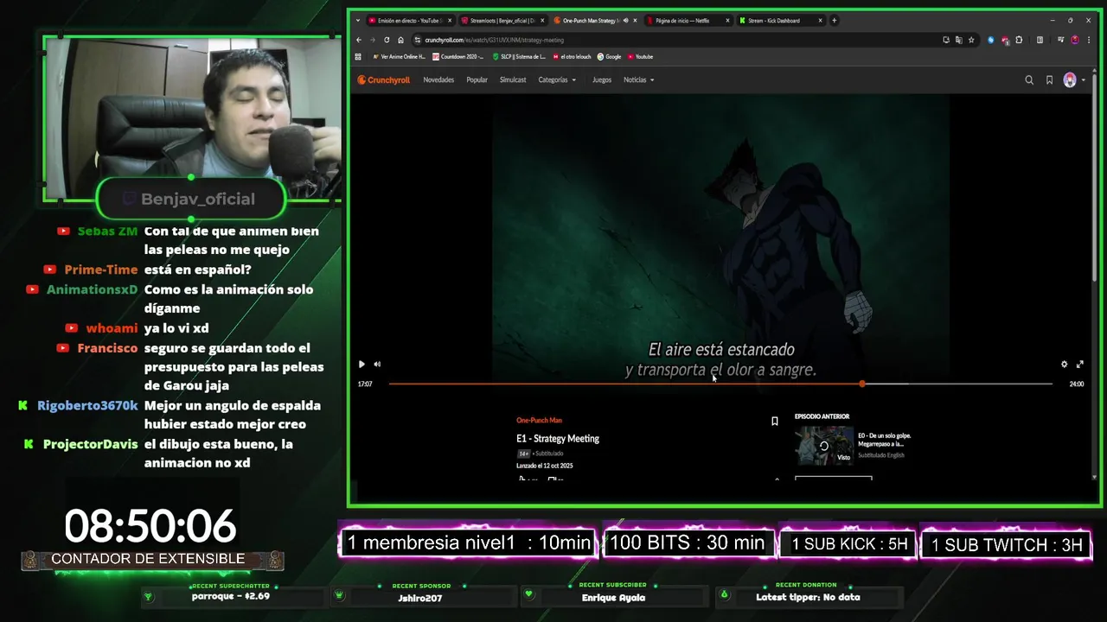Bookmark this page with the star icon

[x=971, y=40]
